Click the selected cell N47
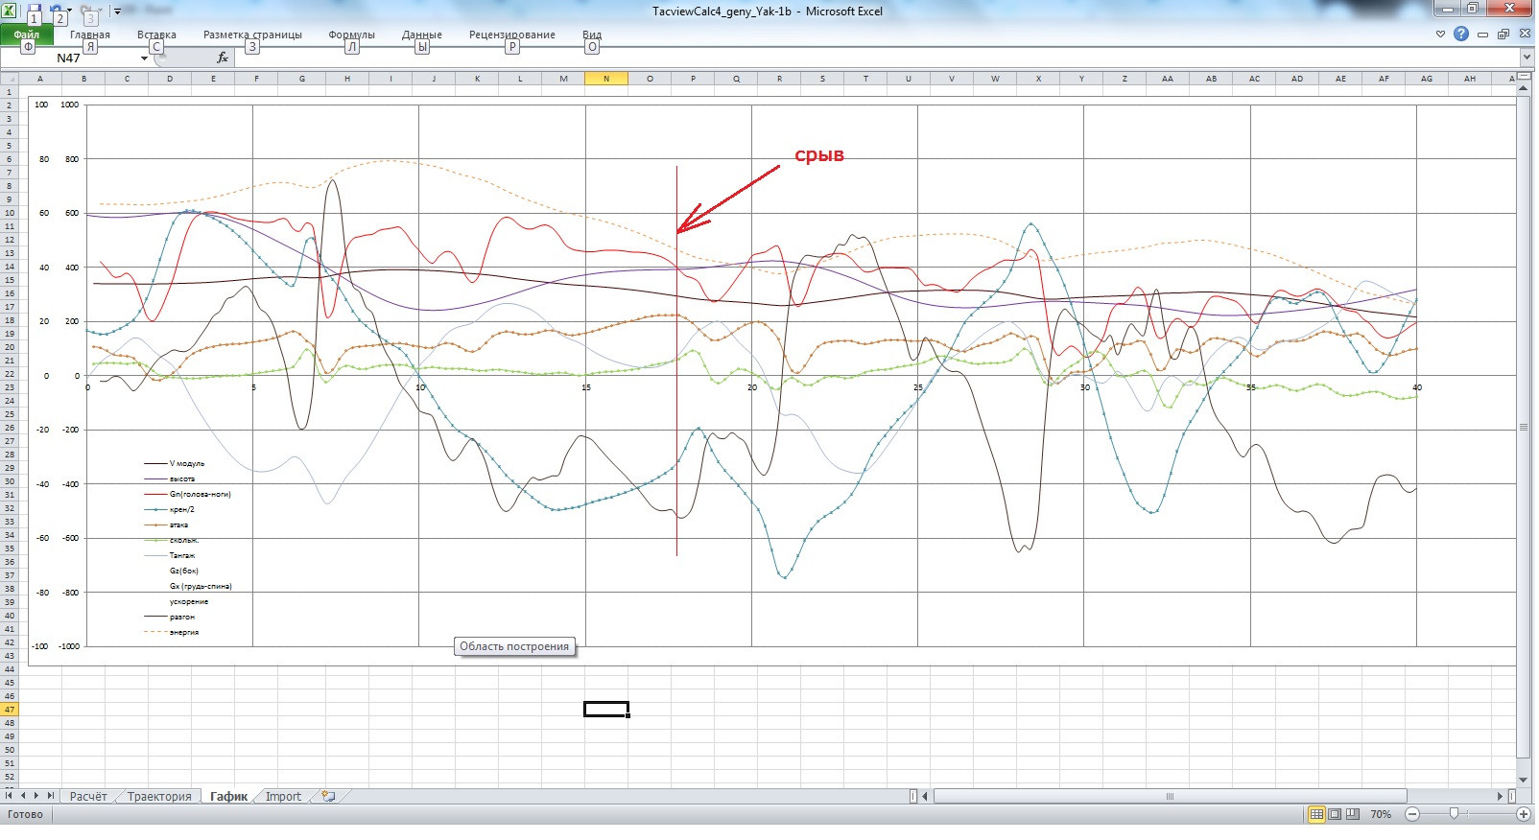Viewport: 1539px width, 840px height. coord(606,709)
